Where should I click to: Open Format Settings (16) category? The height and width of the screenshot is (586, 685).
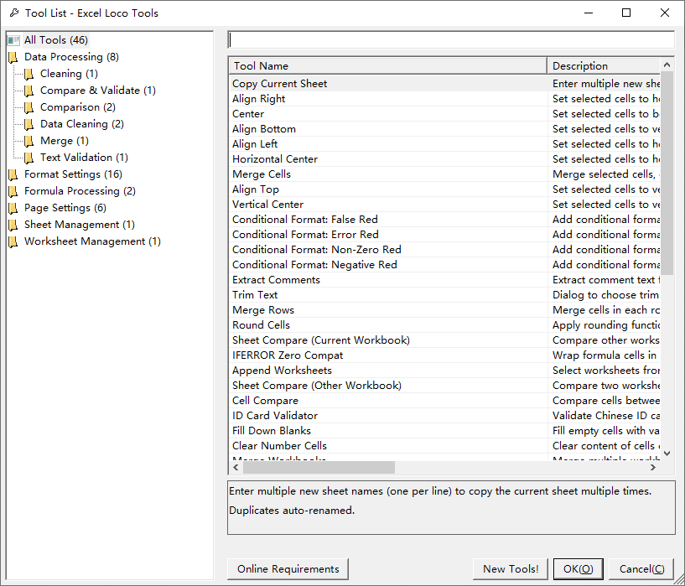74,174
